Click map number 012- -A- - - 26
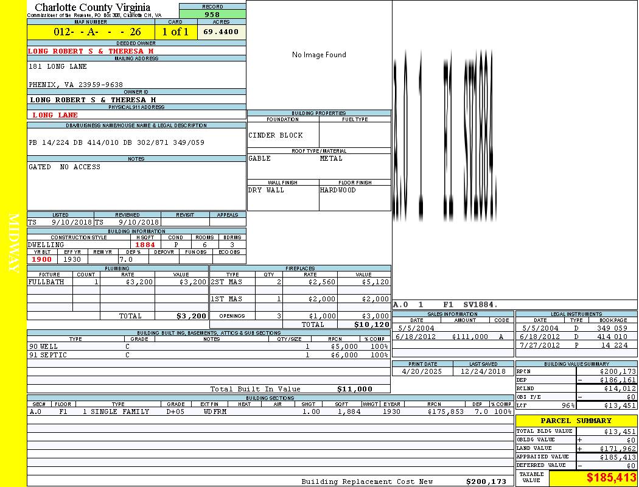Screen dimensions: 639x487 tap(97, 32)
